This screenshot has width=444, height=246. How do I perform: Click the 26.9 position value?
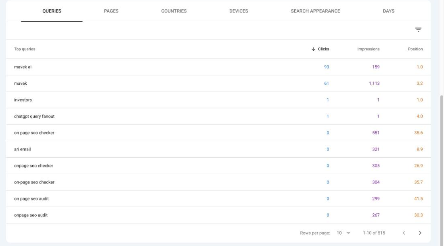coord(419,166)
